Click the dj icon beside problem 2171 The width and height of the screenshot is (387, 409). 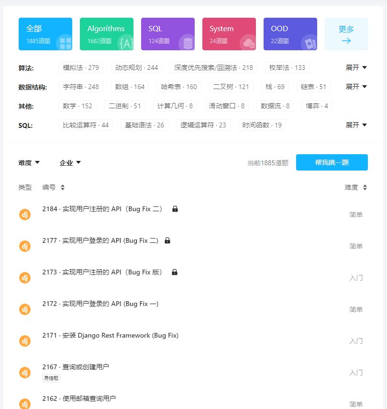(x=25, y=341)
